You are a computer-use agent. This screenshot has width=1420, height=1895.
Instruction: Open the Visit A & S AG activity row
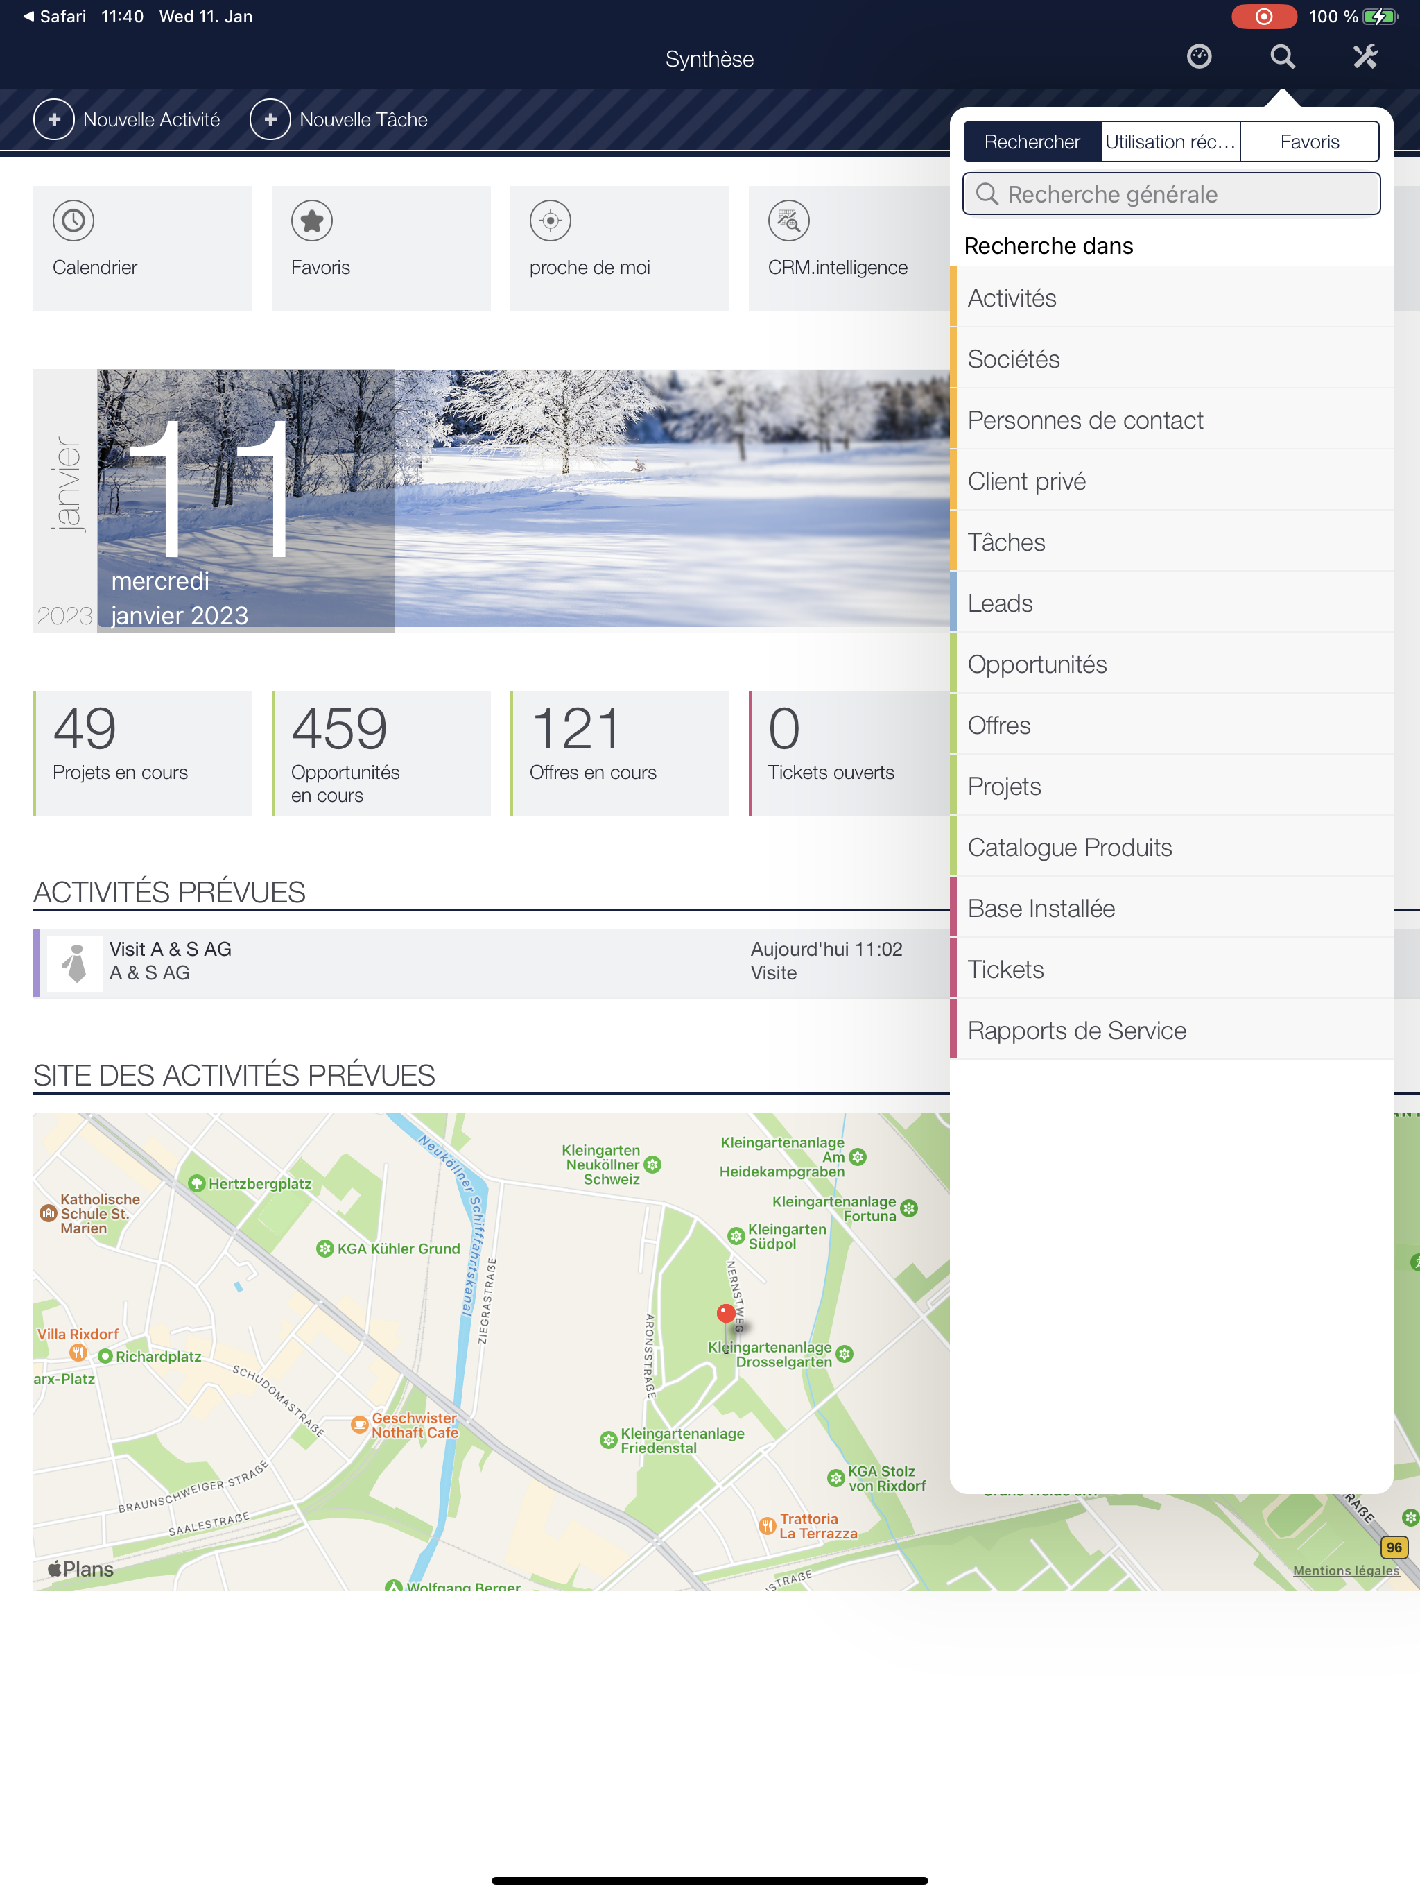pos(492,963)
